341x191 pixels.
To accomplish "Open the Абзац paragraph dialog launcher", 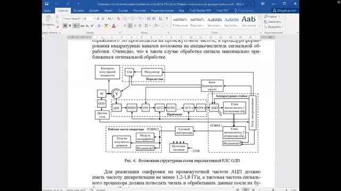I will [168, 33].
